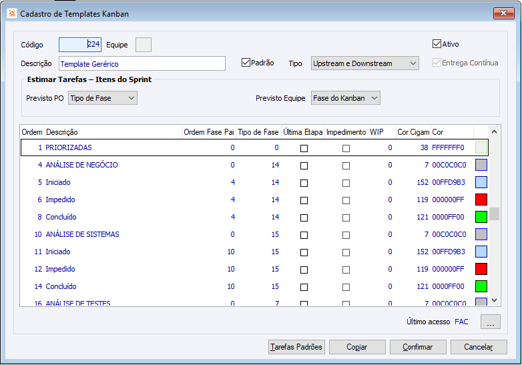Toggle the Ativo checkbox

(x=437, y=44)
